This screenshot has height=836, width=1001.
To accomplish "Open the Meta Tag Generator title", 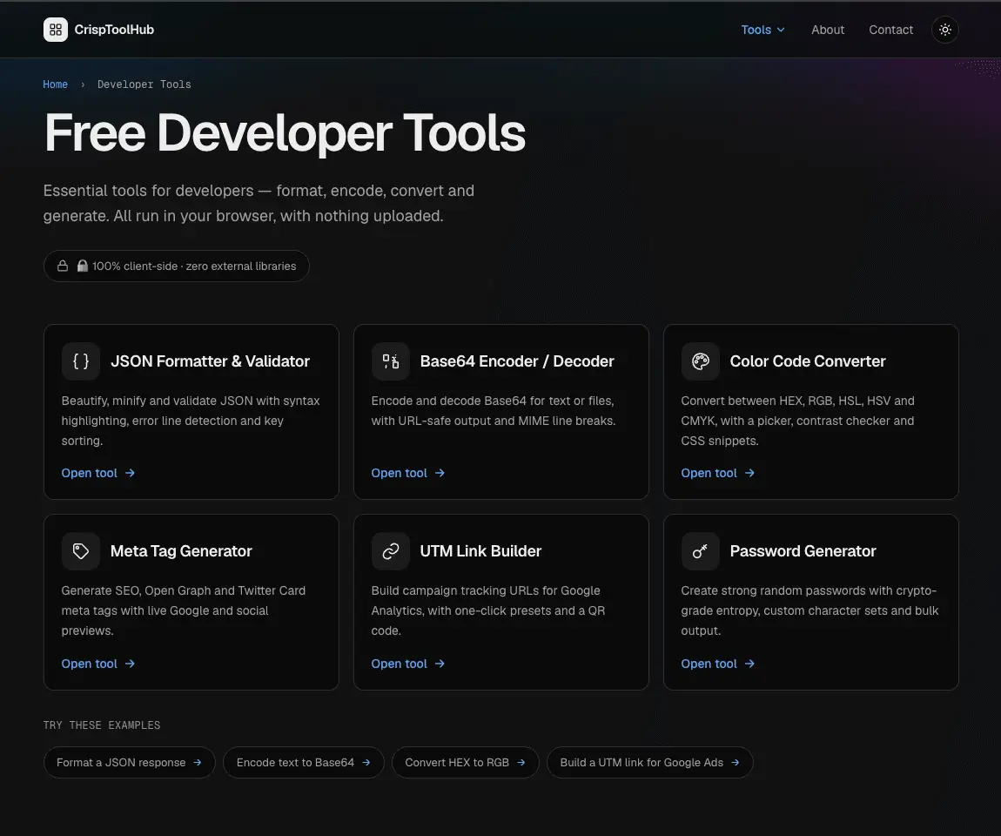I will pyautogui.click(x=181, y=551).
